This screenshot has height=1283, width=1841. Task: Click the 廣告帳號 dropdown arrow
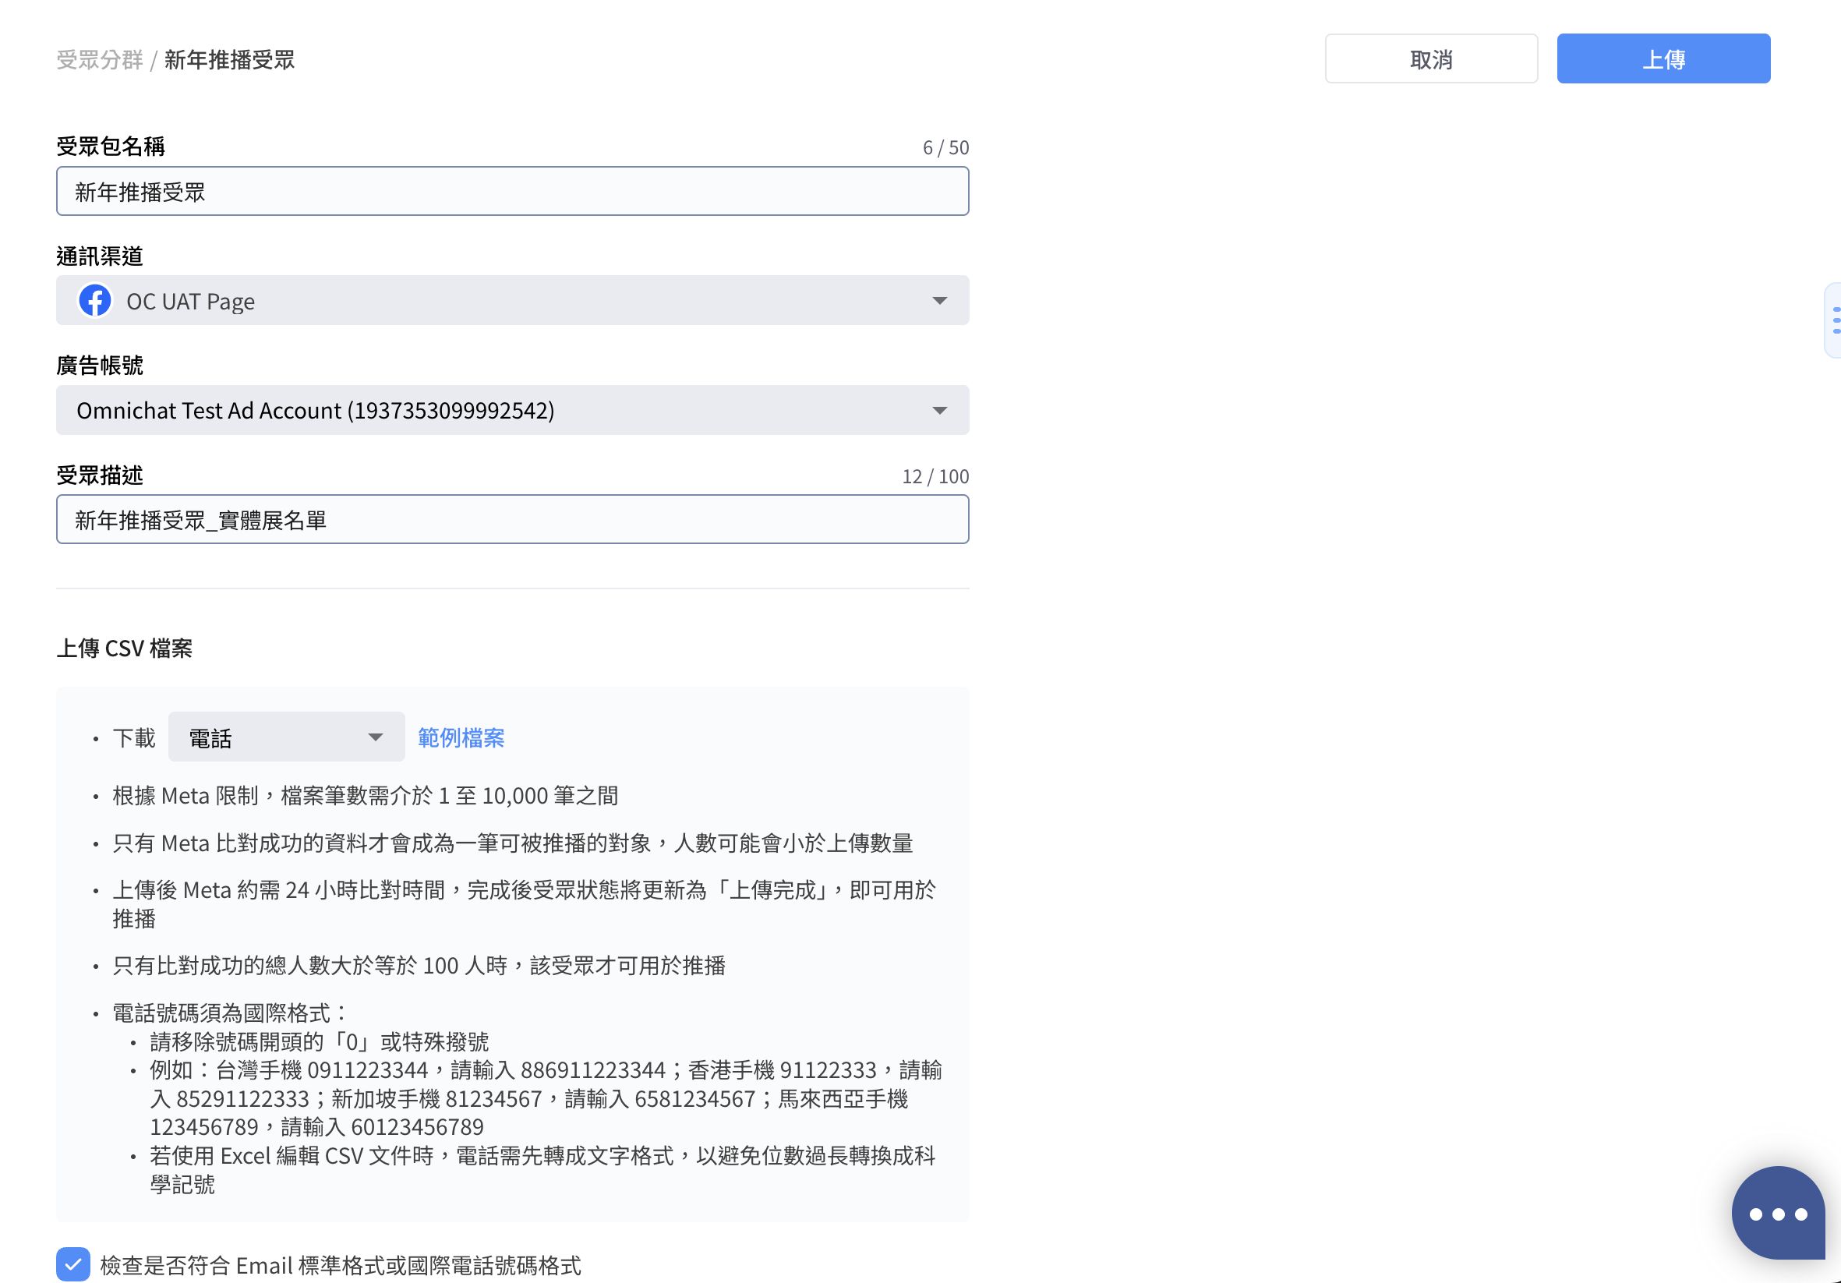(939, 411)
